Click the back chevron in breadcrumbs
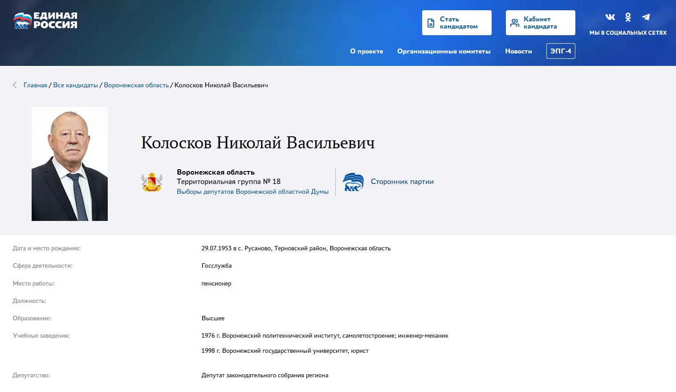 (x=15, y=85)
